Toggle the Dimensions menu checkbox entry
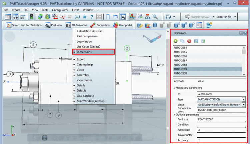 pyautogui.click(x=93, y=52)
